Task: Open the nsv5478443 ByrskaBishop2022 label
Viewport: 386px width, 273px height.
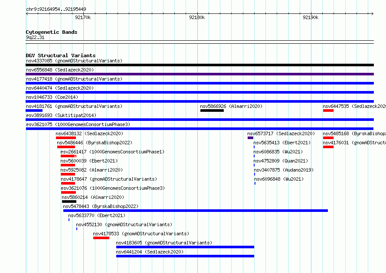Action: tap(101, 206)
